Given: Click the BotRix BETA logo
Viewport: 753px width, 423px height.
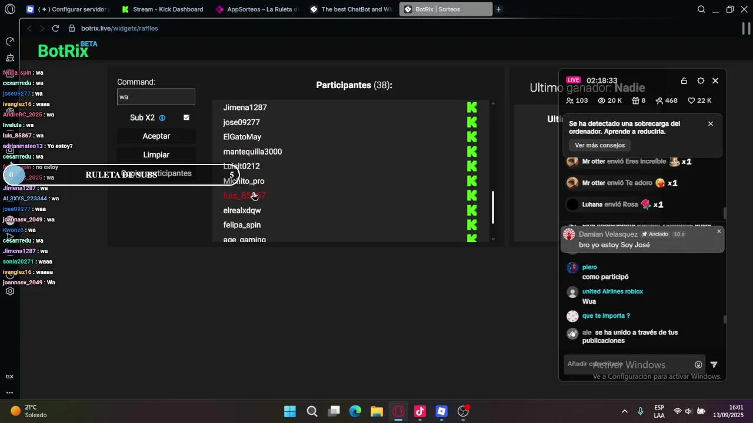Looking at the screenshot, I should point(67,50).
